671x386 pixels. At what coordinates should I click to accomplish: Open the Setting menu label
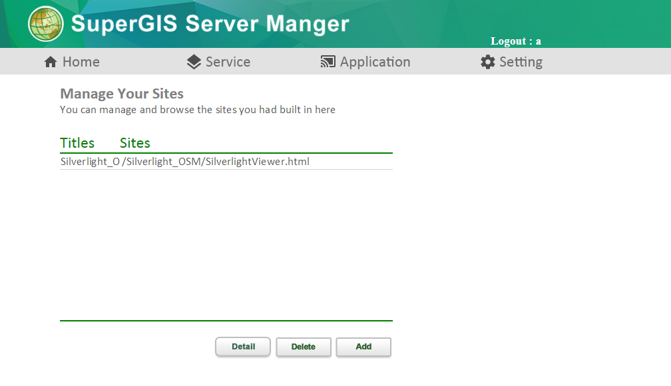tap(521, 62)
